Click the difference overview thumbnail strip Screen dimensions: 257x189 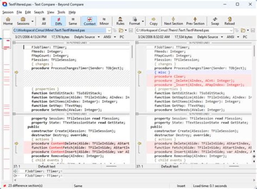[x=7, y=104]
